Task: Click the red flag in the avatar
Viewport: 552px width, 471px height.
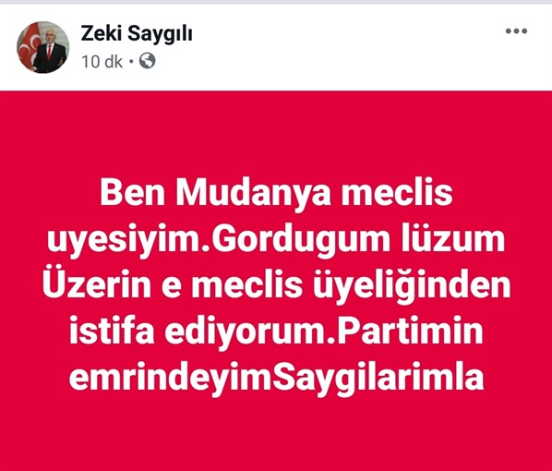Action: [x=28, y=45]
